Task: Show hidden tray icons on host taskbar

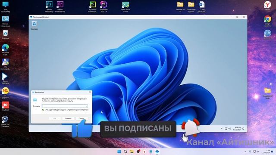Action: 245,152
